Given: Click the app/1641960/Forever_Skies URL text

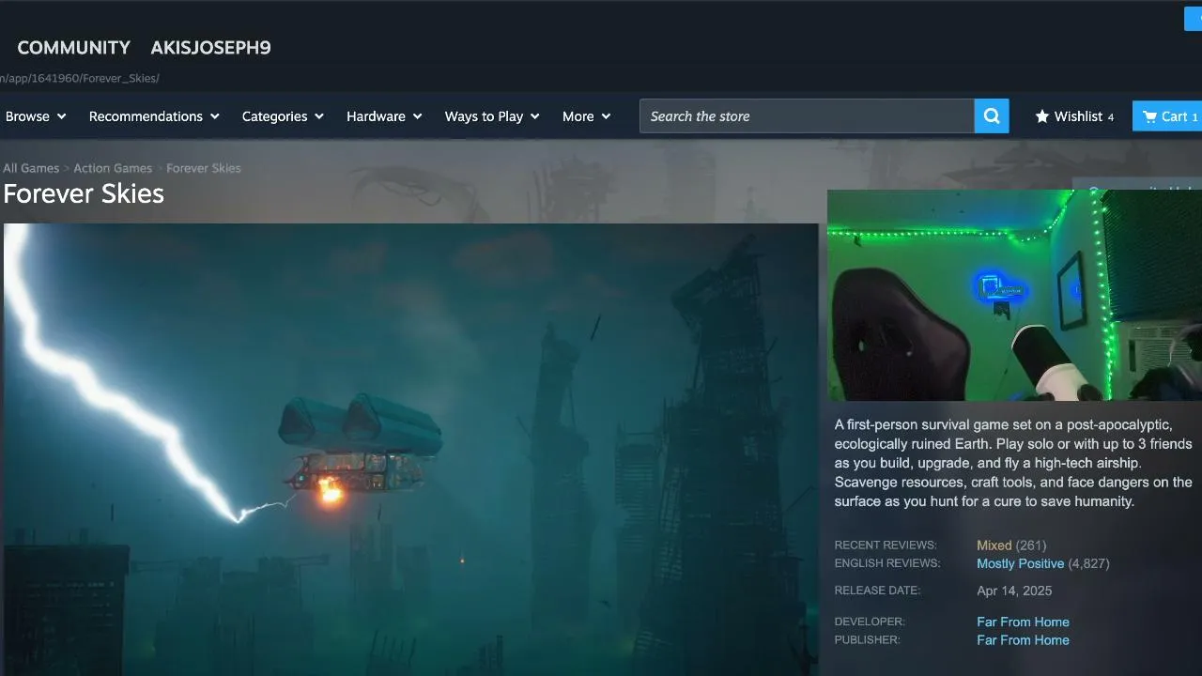Looking at the screenshot, I should [80, 78].
